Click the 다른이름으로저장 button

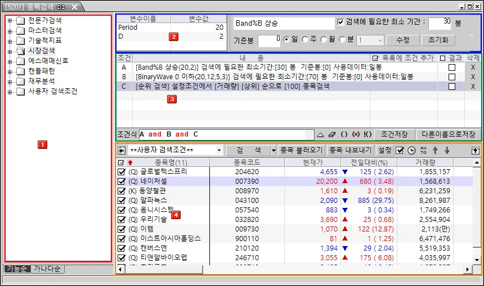pos(448,134)
